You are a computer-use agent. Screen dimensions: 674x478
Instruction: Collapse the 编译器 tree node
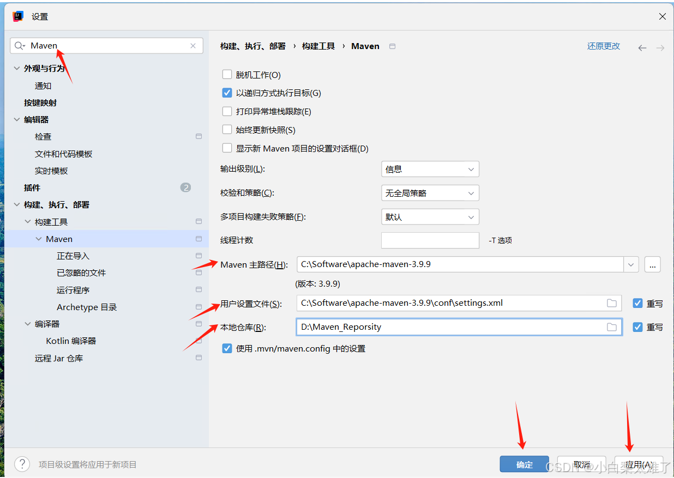point(28,324)
